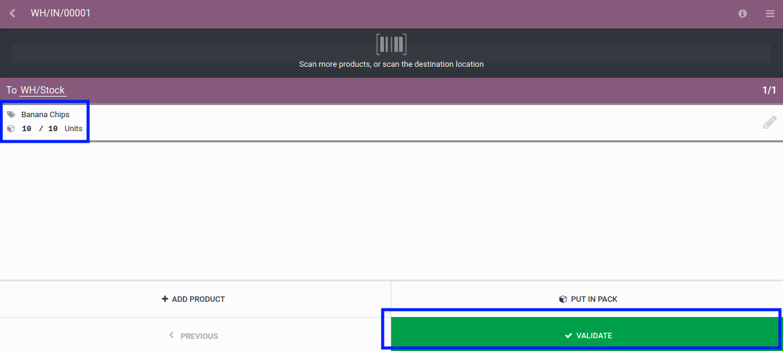The image size is (783, 351).
Task: Open the information panel via the info icon
Action: 742,13
